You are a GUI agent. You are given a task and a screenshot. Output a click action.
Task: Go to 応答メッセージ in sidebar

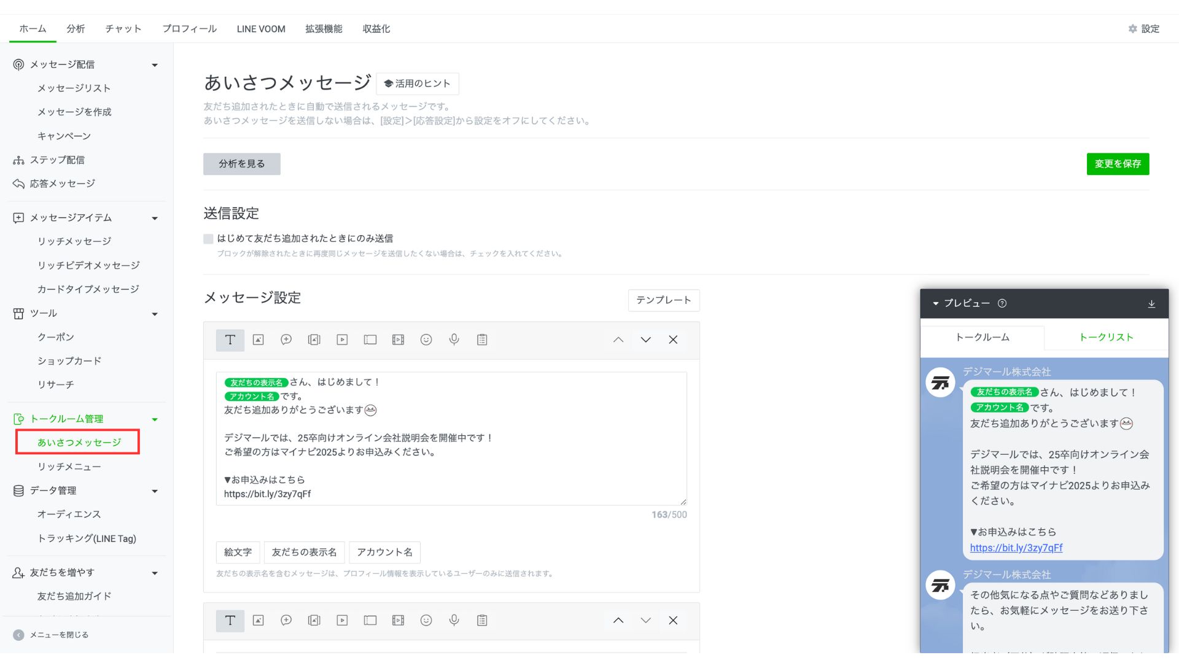[x=63, y=184]
